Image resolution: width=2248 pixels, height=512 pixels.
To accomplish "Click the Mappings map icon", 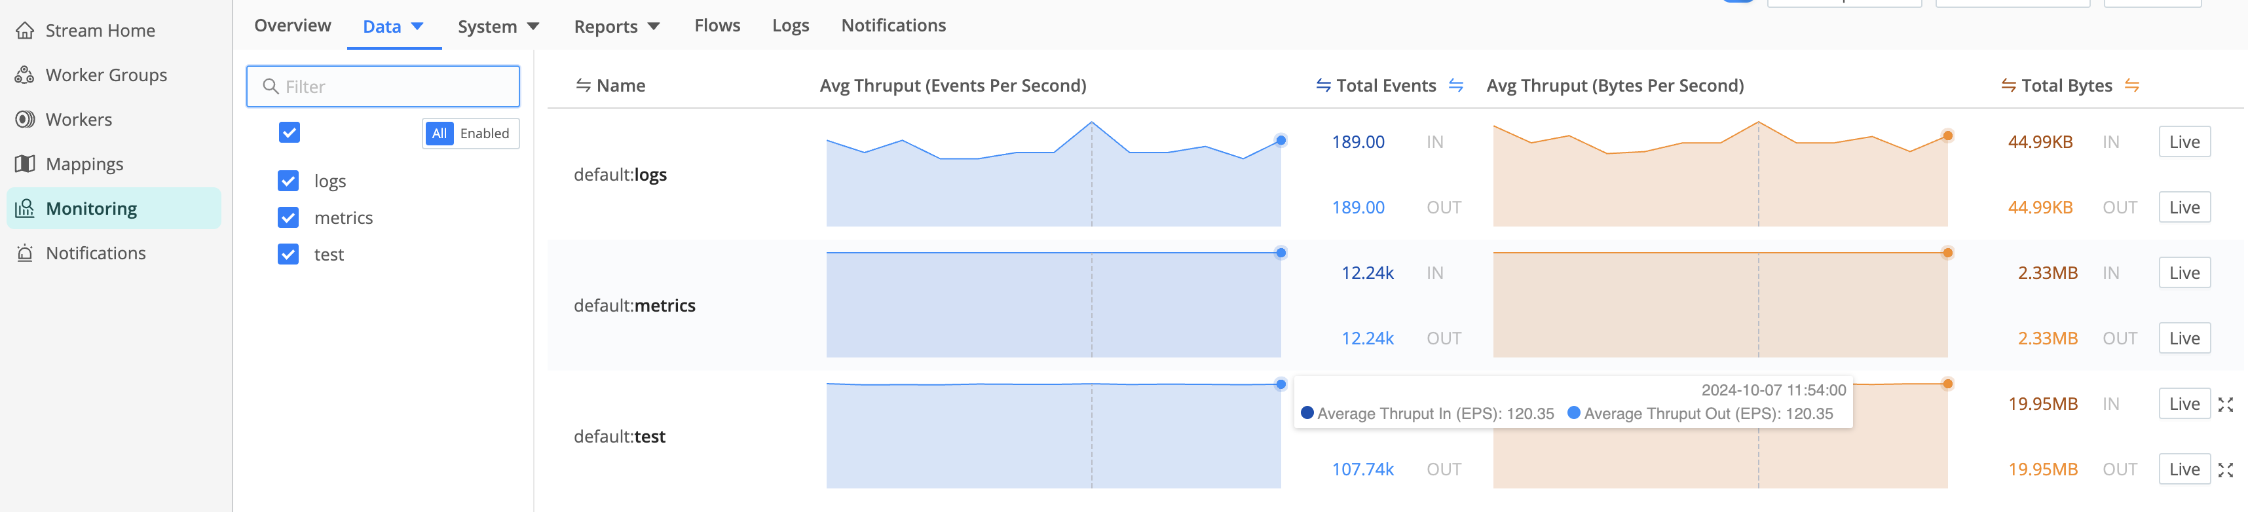I will pos(26,164).
